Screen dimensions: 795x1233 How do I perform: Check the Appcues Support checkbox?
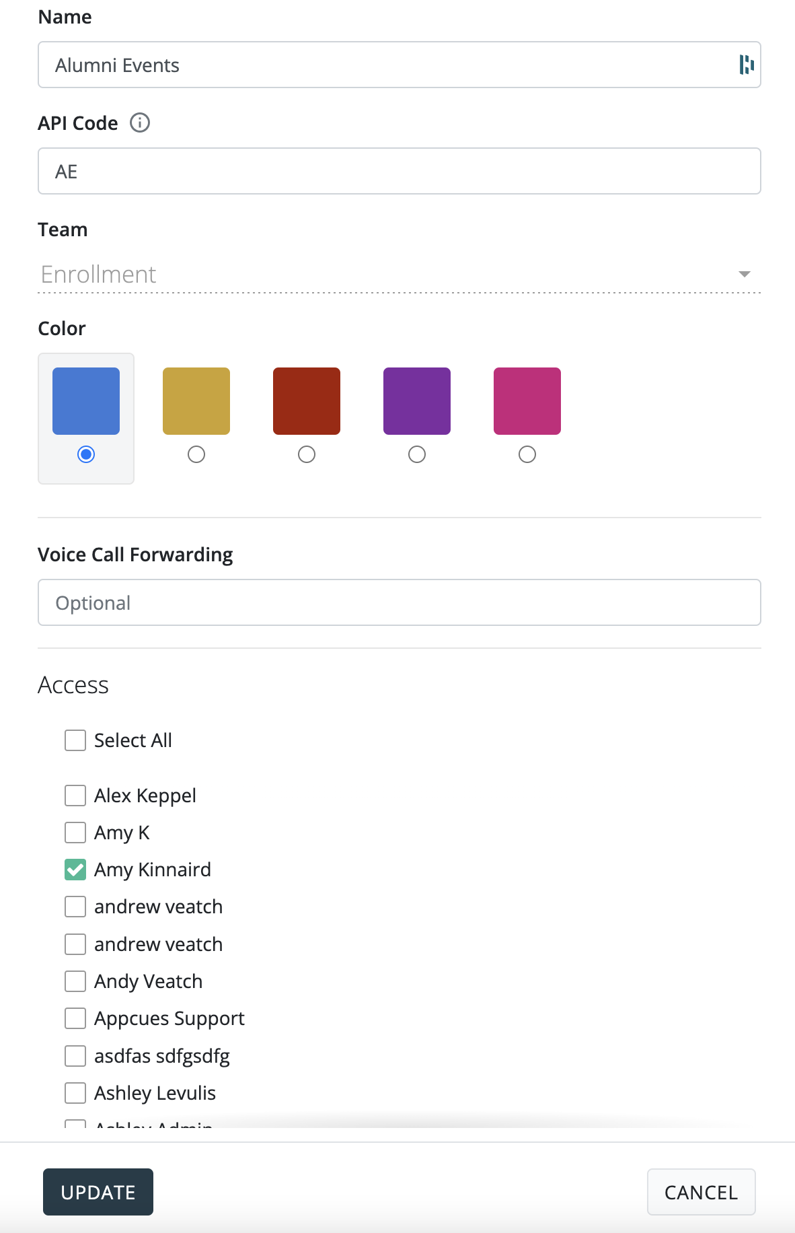pyautogui.click(x=75, y=1018)
